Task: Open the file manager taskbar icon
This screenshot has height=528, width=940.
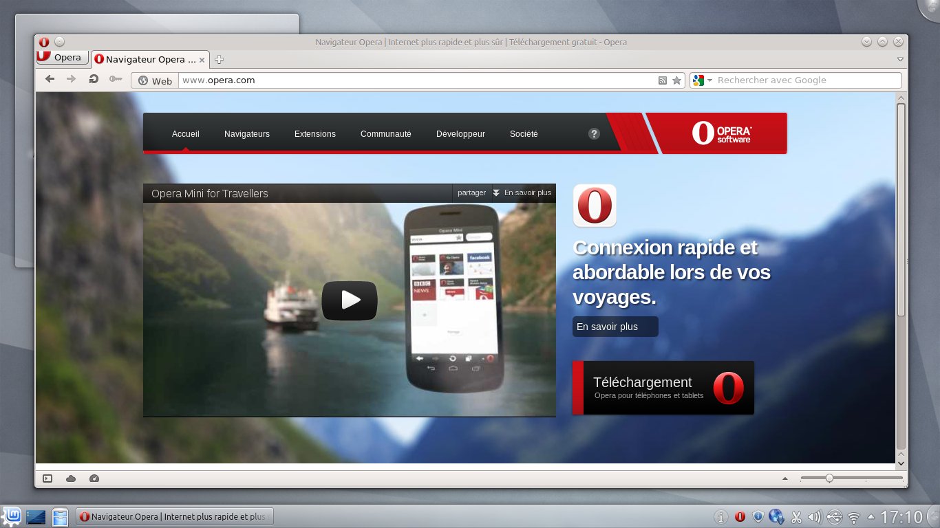Action: click(x=61, y=516)
